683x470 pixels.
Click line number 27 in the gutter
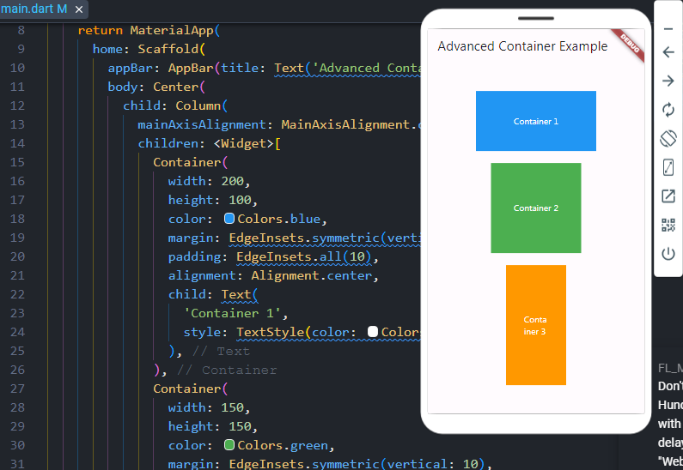[x=17, y=389]
